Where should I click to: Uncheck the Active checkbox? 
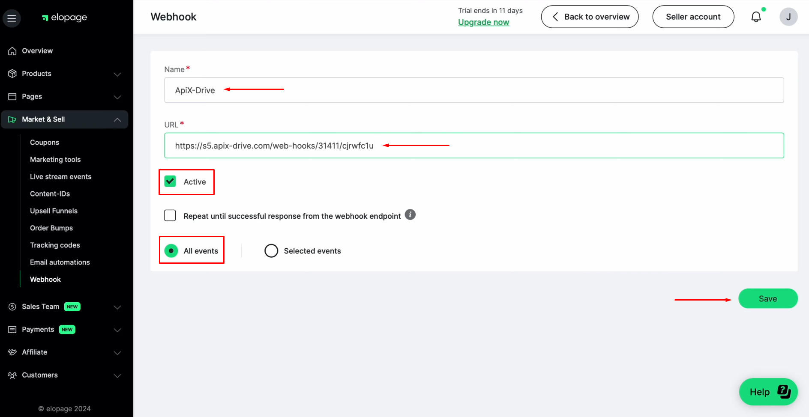[170, 182]
